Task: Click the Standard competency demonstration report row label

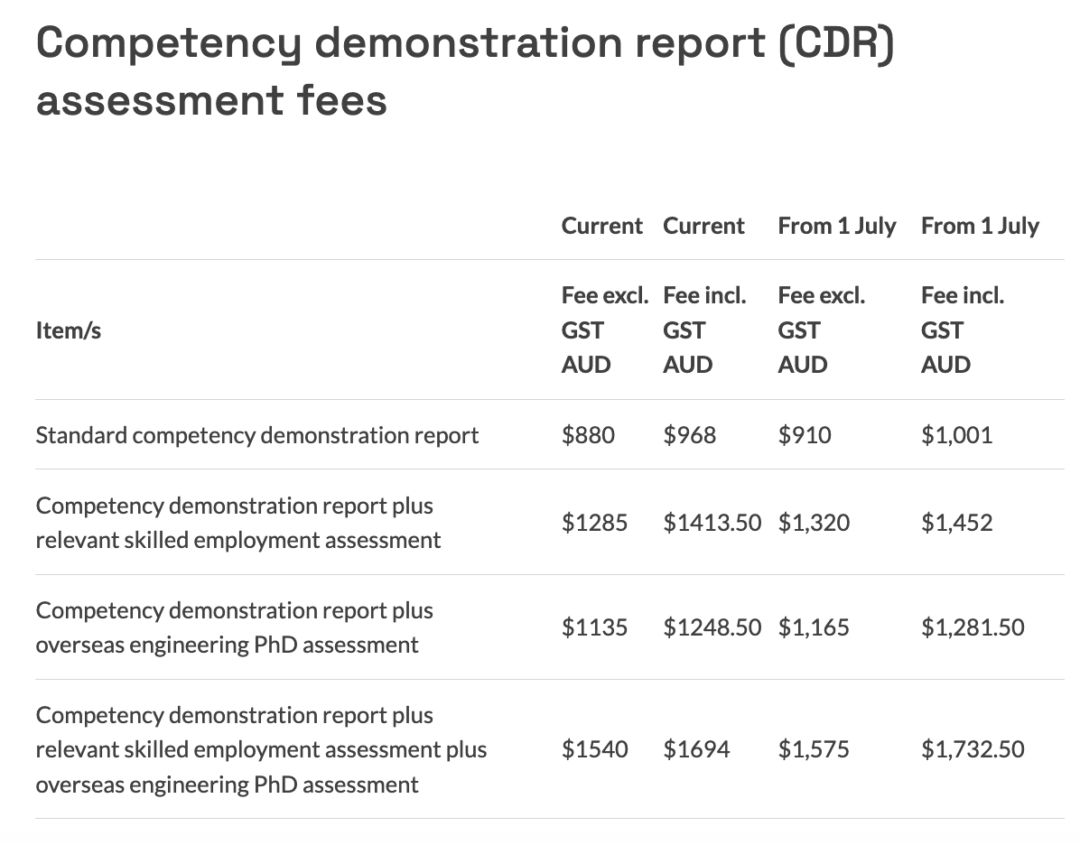Action: (257, 435)
